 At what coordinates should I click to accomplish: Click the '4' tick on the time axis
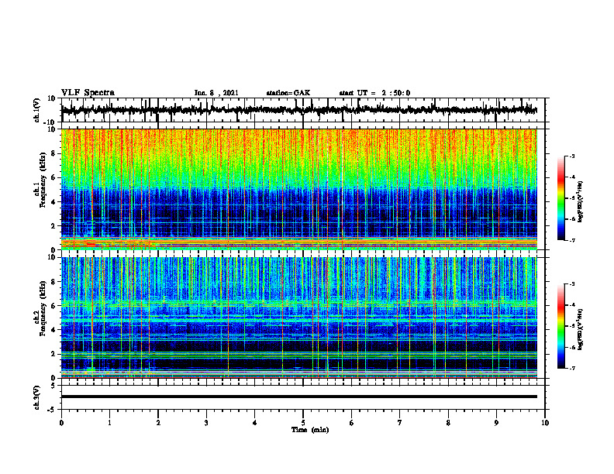[x=255, y=423]
